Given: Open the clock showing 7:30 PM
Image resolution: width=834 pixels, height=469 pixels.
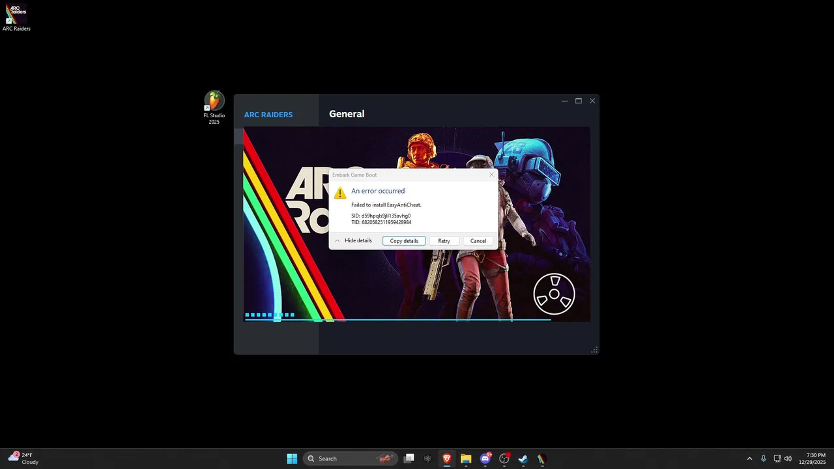Looking at the screenshot, I should (812, 459).
